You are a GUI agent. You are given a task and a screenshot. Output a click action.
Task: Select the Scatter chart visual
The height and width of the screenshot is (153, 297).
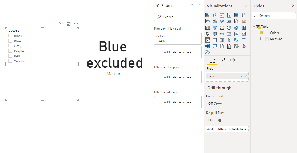(x=222, y=28)
